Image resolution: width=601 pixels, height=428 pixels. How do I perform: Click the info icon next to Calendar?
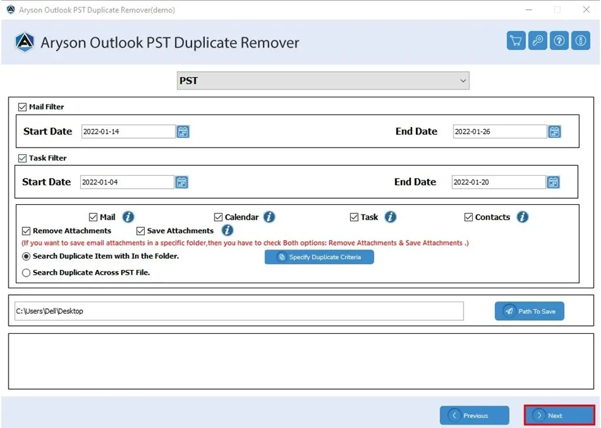(269, 217)
